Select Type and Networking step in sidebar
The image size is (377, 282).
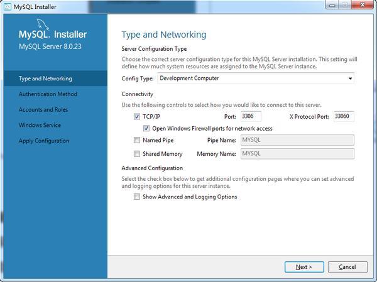pos(55,79)
